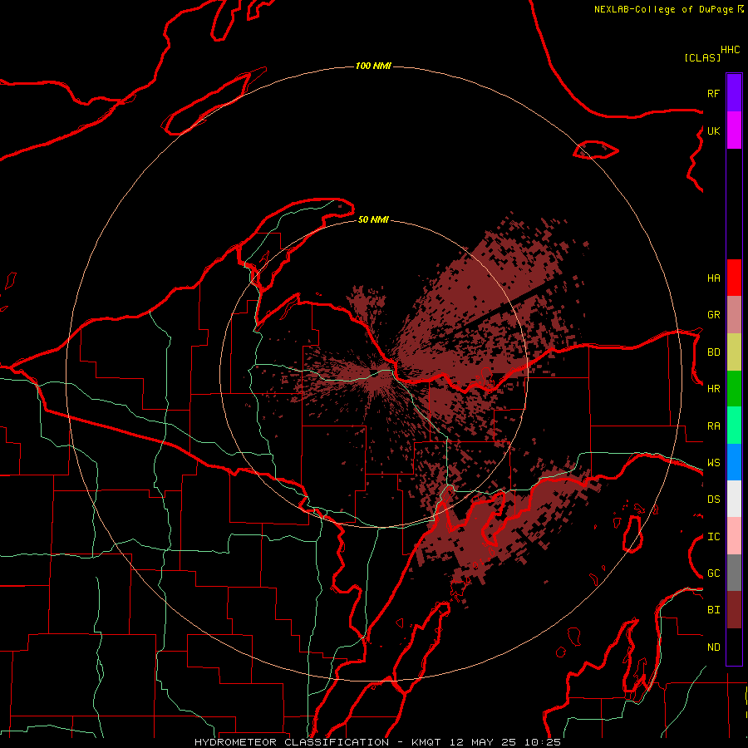
Task: Click the RA light-green legend swatch
Action: [734, 426]
